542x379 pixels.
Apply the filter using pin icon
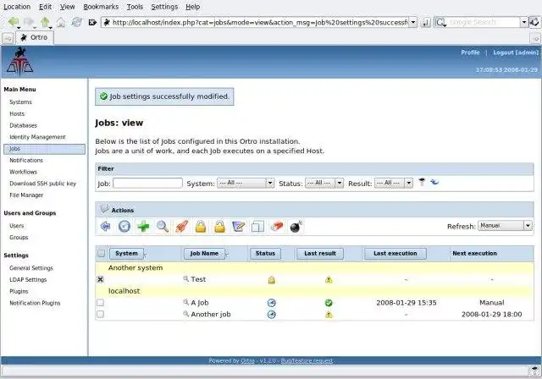[422, 182]
